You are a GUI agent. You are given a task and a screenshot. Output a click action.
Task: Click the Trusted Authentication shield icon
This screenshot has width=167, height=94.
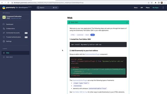pos(4,37)
